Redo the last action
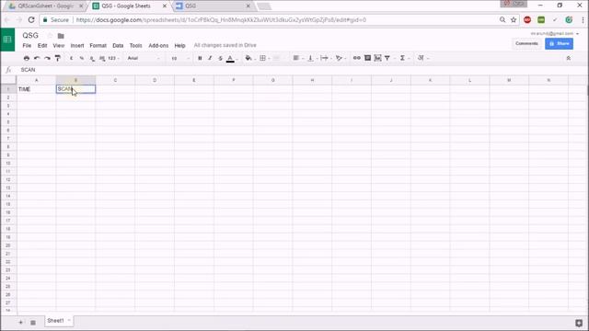 [47, 58]
